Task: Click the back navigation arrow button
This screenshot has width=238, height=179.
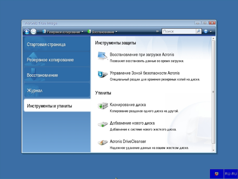Action: (27, 31)
